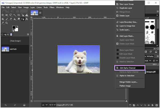Open the Layer menu in menu bar
The image size is (160, 108).
click(x=33, y=7)
